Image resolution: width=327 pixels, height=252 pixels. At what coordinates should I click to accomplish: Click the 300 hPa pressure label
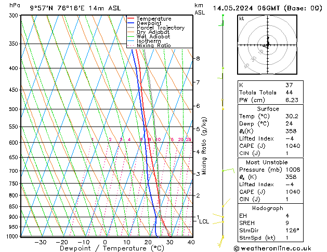(x=15, y=16)
